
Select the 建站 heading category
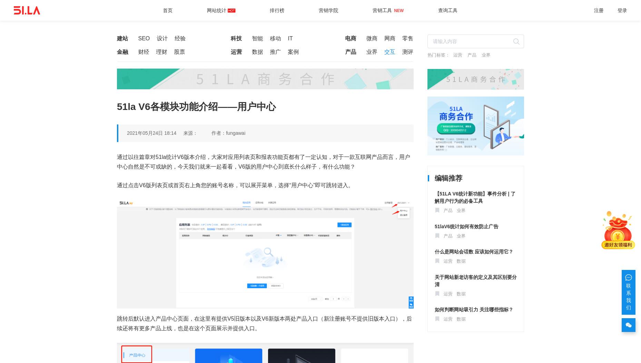[122, 39]
